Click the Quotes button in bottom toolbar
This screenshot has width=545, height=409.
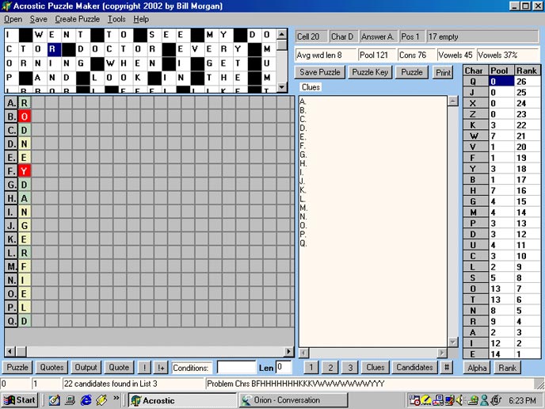point(52,367)
